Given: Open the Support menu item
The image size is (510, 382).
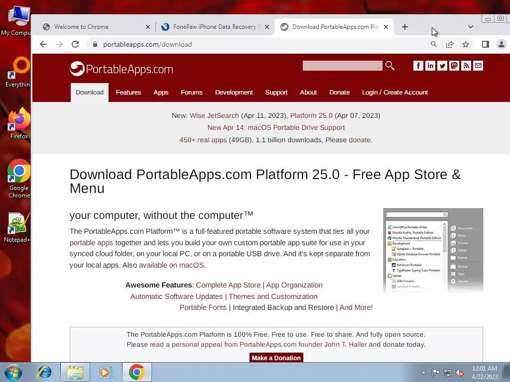Looking at the screenshot, I should pyautogui.click(x=276, y=93).
